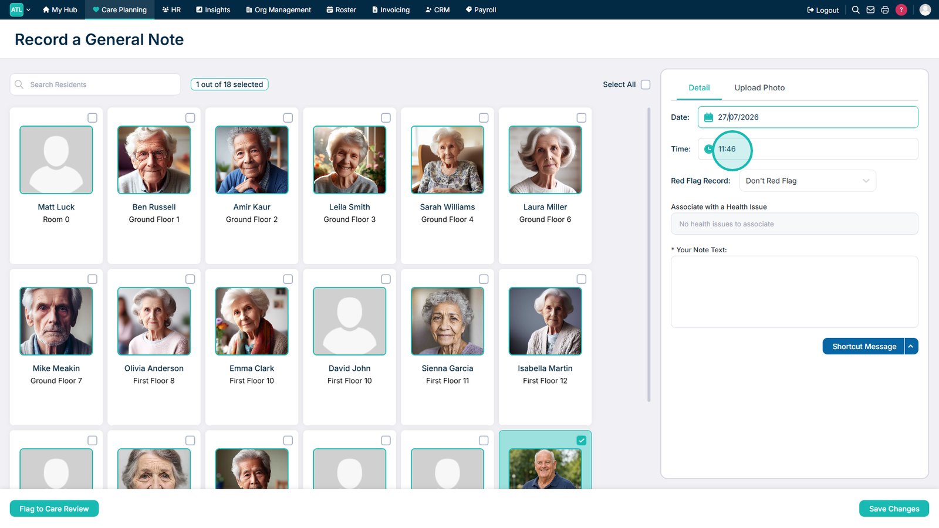Screen dimensions: 939x528
Task: Click the clock icon in Time field
Action: (708, 149)
